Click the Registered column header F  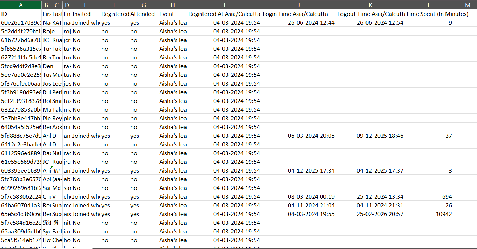tap(114, 5)
